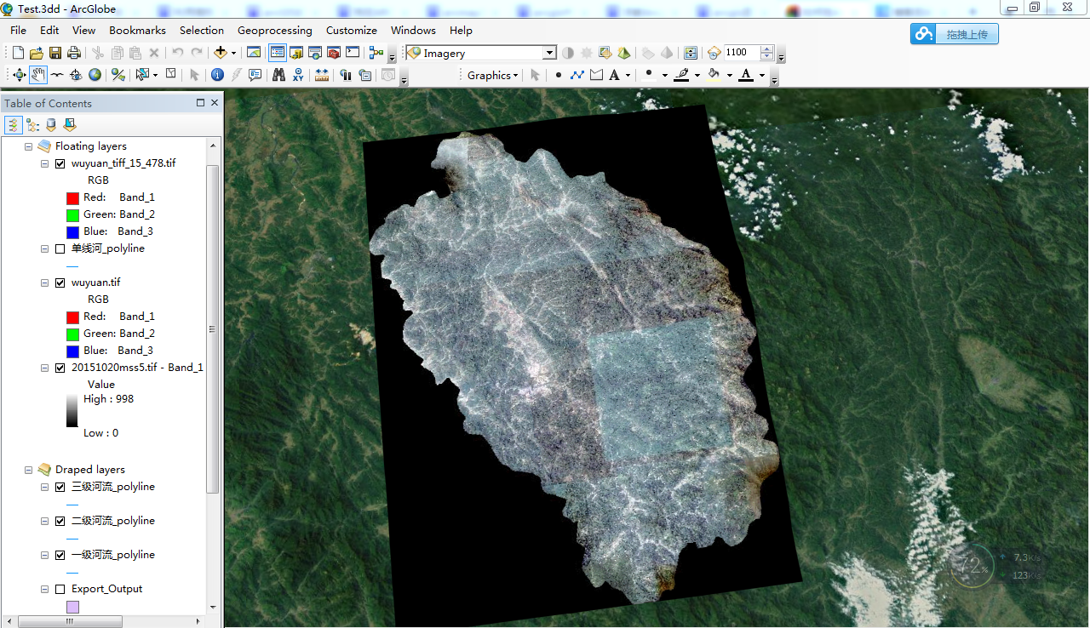Open the Geoprocessing menu
Image resolution: width=1090 pixels, height=628 pixels.
pos(274,30)
